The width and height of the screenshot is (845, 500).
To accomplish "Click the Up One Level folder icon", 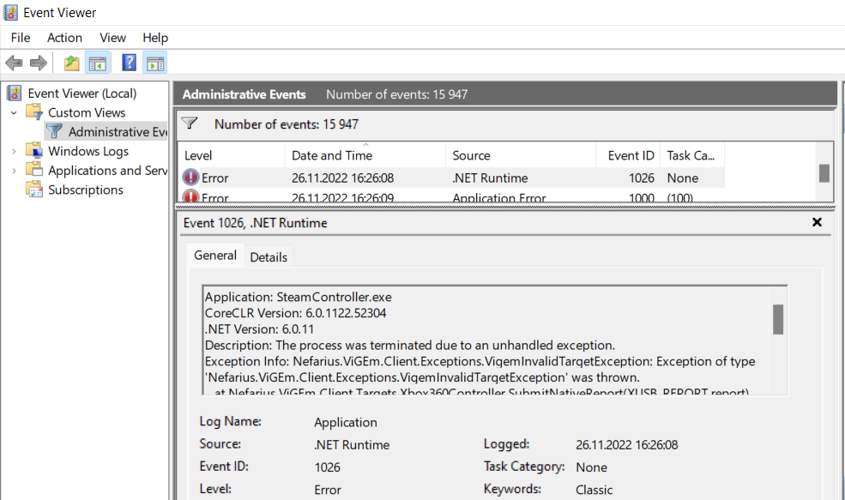I will [72, 63].
